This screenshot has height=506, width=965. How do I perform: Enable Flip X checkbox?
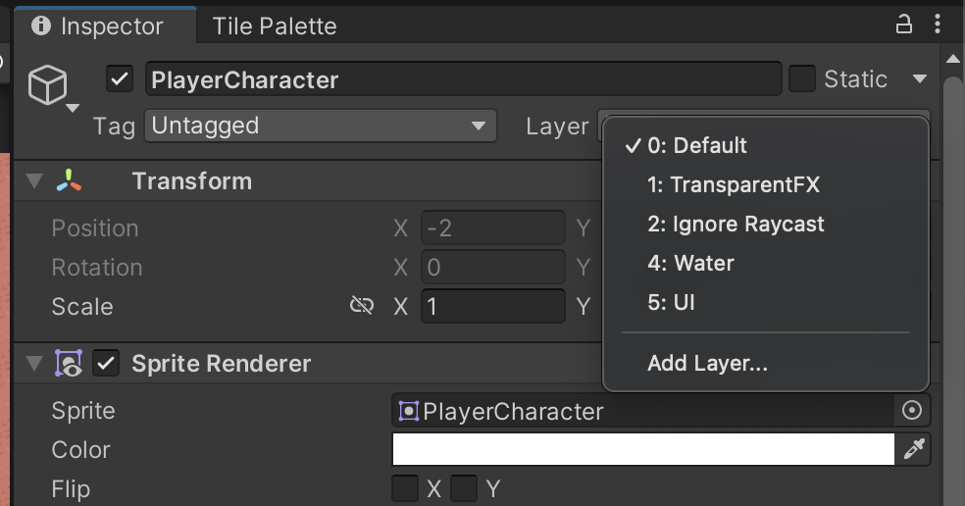point(405,488)
